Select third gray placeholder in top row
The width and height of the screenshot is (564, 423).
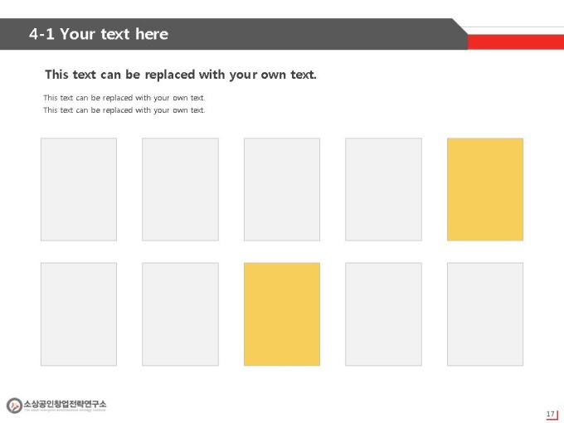[x=282, y=189]
